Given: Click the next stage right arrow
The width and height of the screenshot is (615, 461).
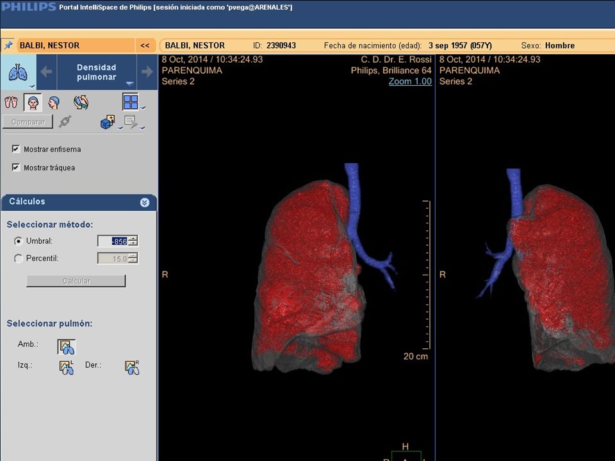Looking at the screenshot, I should click(147, 72).
